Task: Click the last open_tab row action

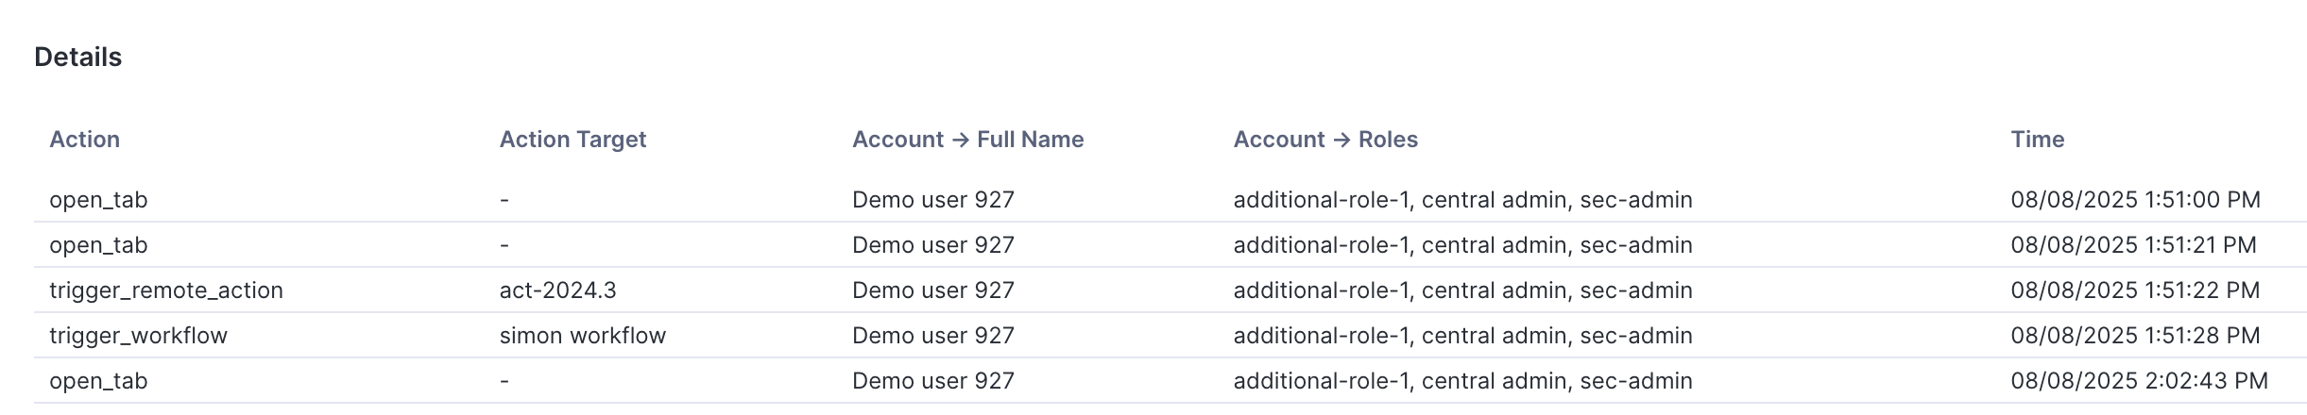Action: pyautogui.click(x=98, y=381)
